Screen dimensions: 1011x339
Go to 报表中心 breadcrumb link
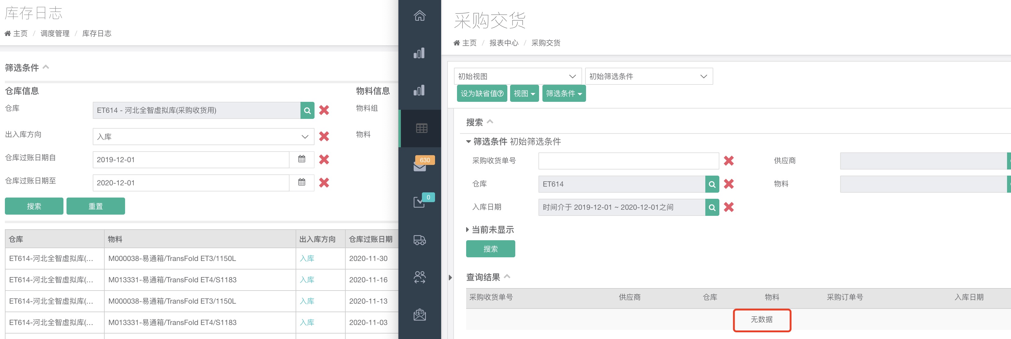pos(504,43)
